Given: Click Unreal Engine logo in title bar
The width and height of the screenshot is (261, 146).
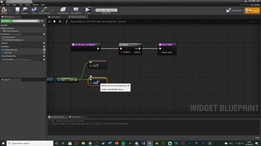Looking at the screenshot, I should (2, 2).
